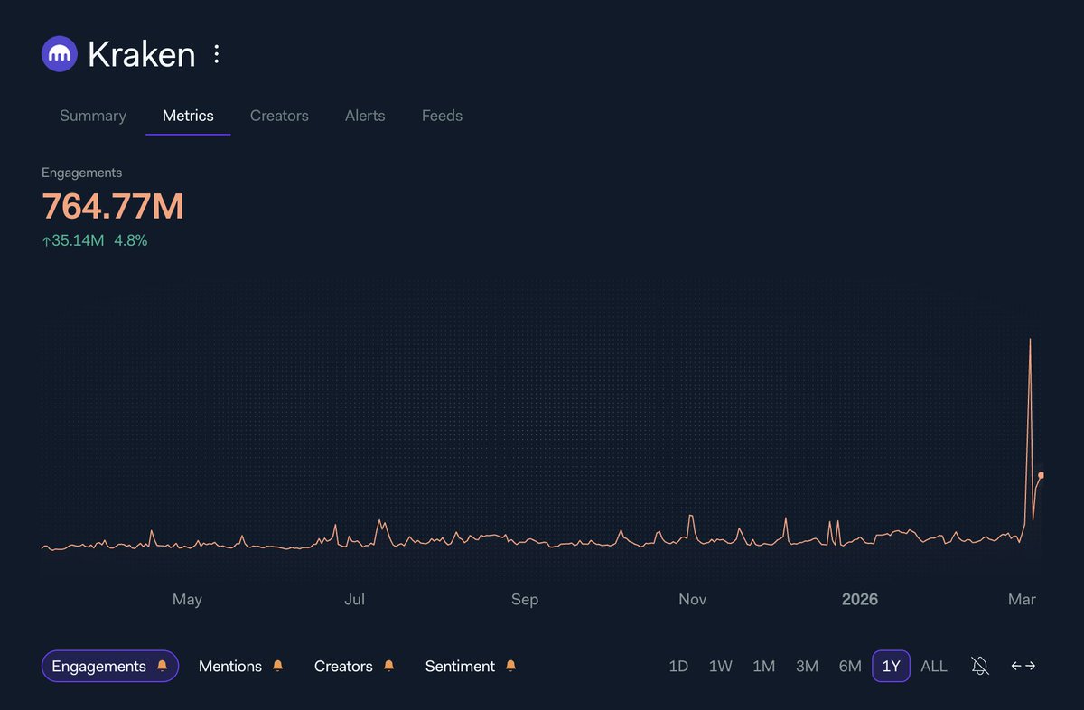1084x710 pixels.
Task: Toggle the Sentiment metric pill
Action: (460, 666)
